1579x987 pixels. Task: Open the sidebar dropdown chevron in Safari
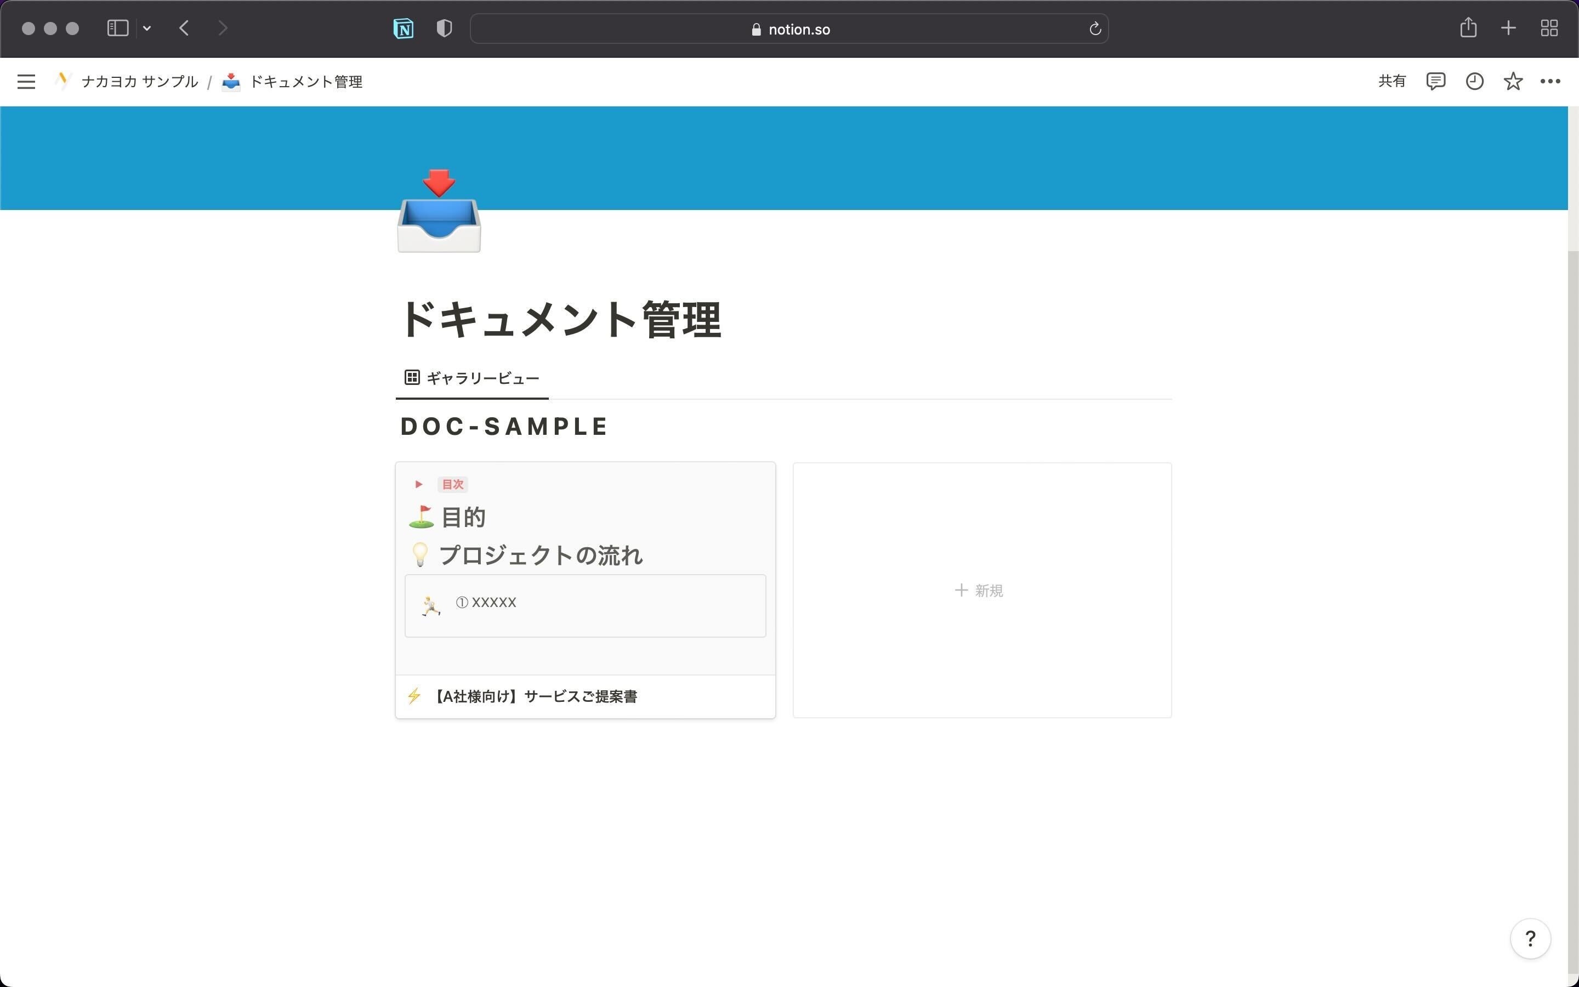coord(147,28)
